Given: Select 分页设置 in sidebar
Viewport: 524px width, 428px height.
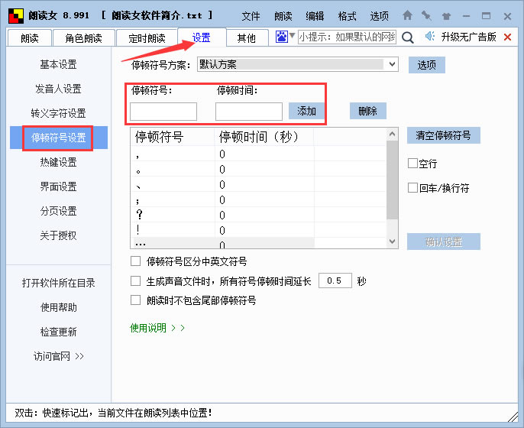Looking at the screenshot, I should 59,211.
